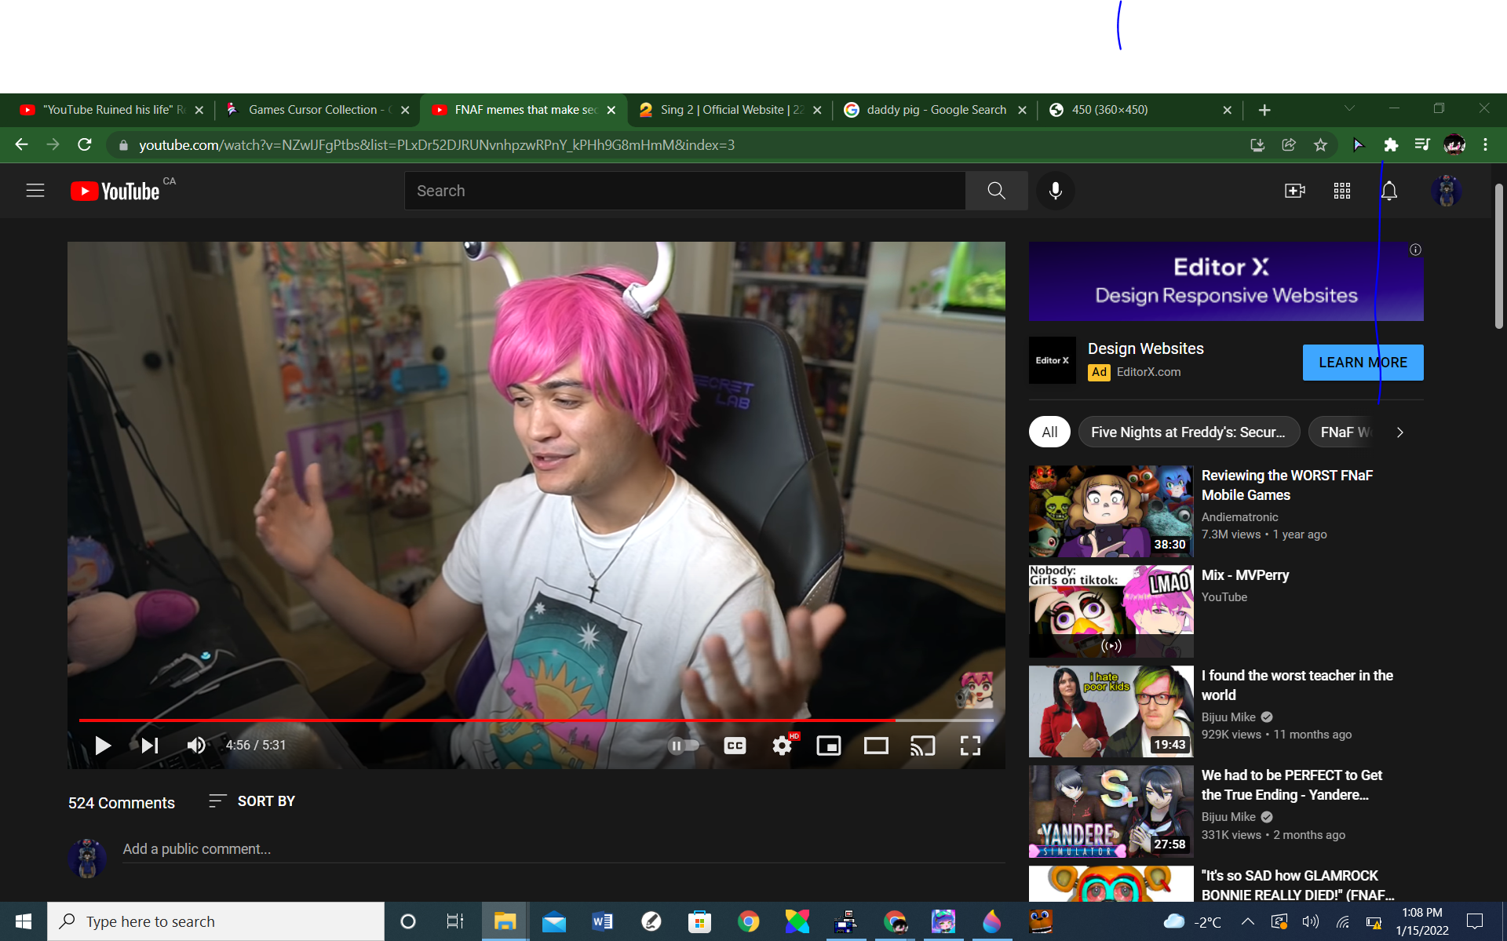Screen dimensions: 1507x941
Task: Open the SORT BY comments dropdown
Action: coord(252,801)
